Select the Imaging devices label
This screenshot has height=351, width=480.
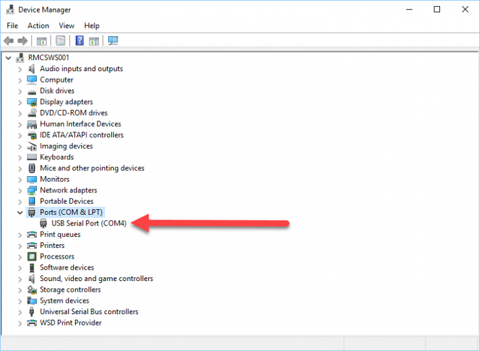click(x=66, y=146)
